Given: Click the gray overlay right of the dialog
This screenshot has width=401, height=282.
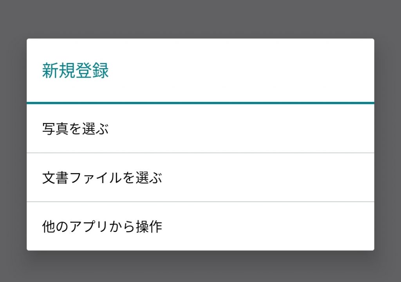Looking at the screenshot, I should coord(388,145).
